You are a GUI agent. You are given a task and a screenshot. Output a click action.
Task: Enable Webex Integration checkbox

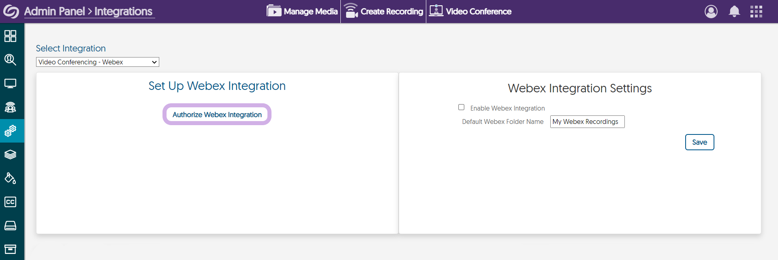pyautogui.click(x=461, y=107)
